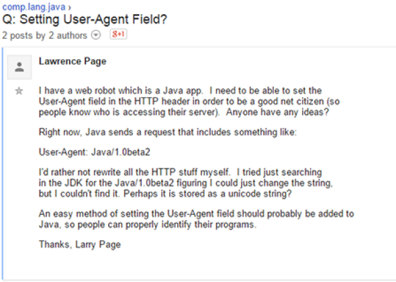Click the thread title Setting User-Agent Field

pos(85,19)
